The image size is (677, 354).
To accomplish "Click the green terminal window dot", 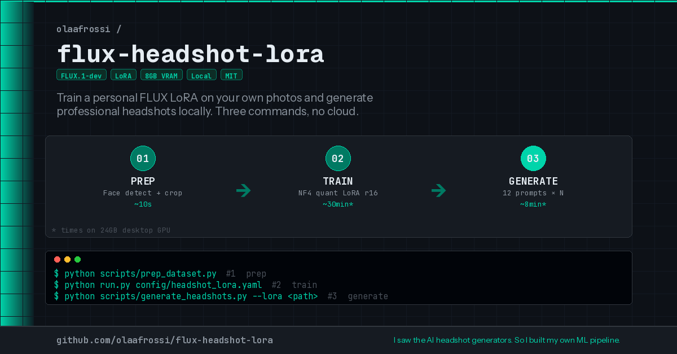I will click(x=77, y=259).
